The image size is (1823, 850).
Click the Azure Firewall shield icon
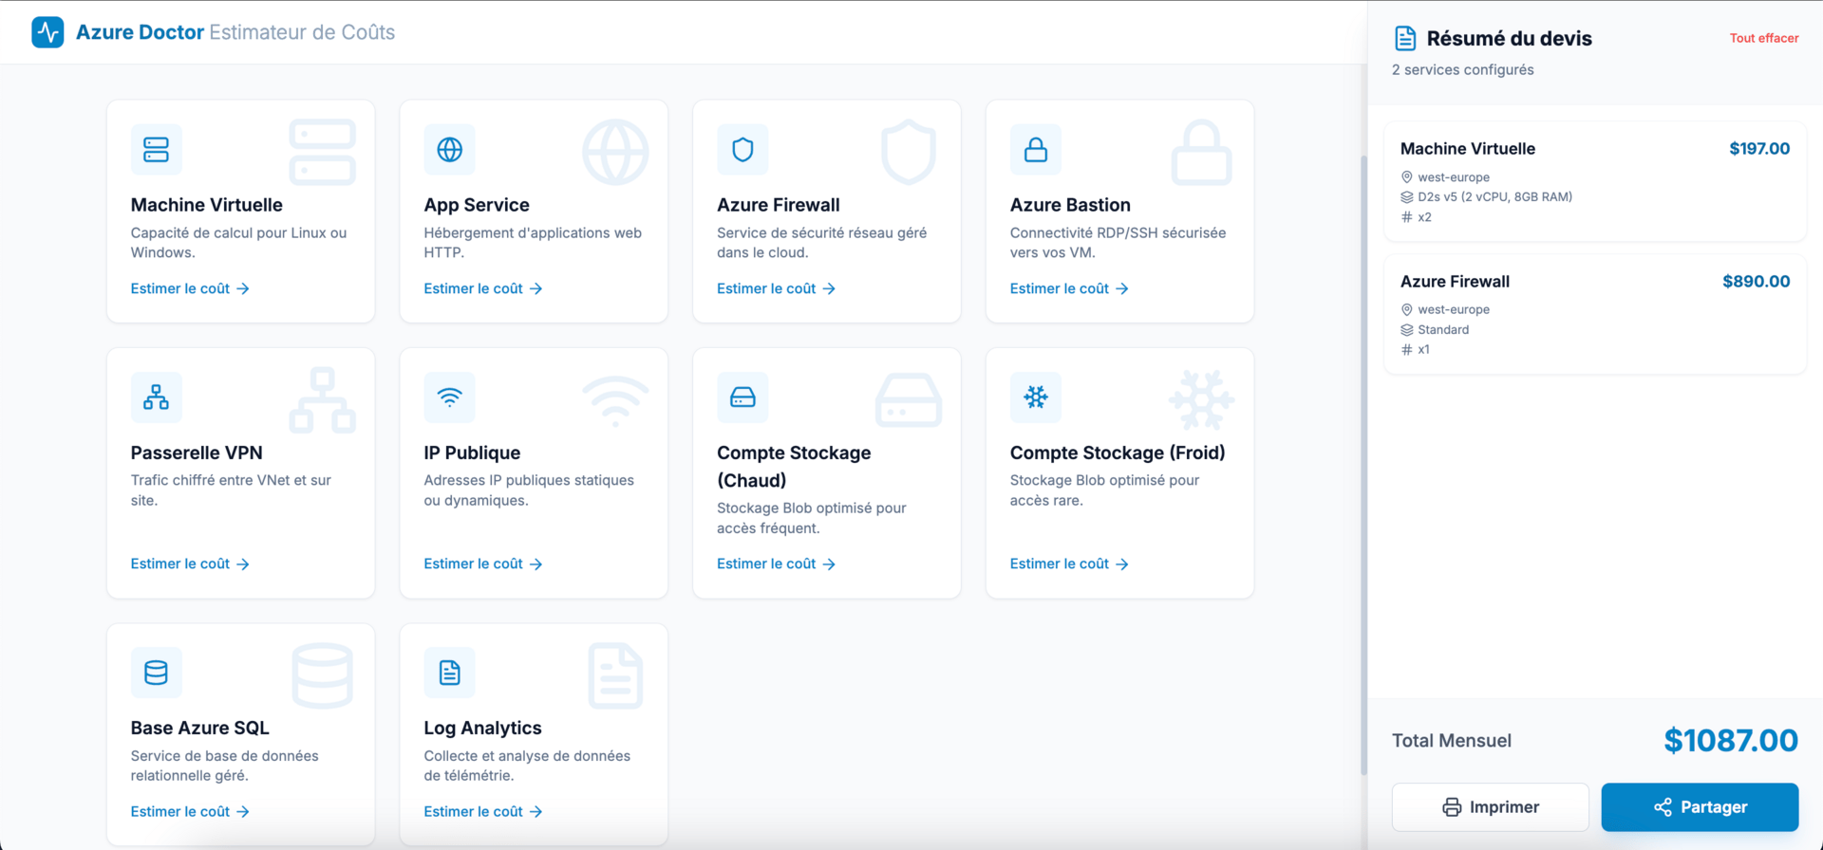[x=742, y=150]
